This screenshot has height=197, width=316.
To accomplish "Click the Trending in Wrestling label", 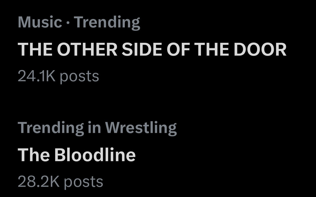I will click(97, 128).
